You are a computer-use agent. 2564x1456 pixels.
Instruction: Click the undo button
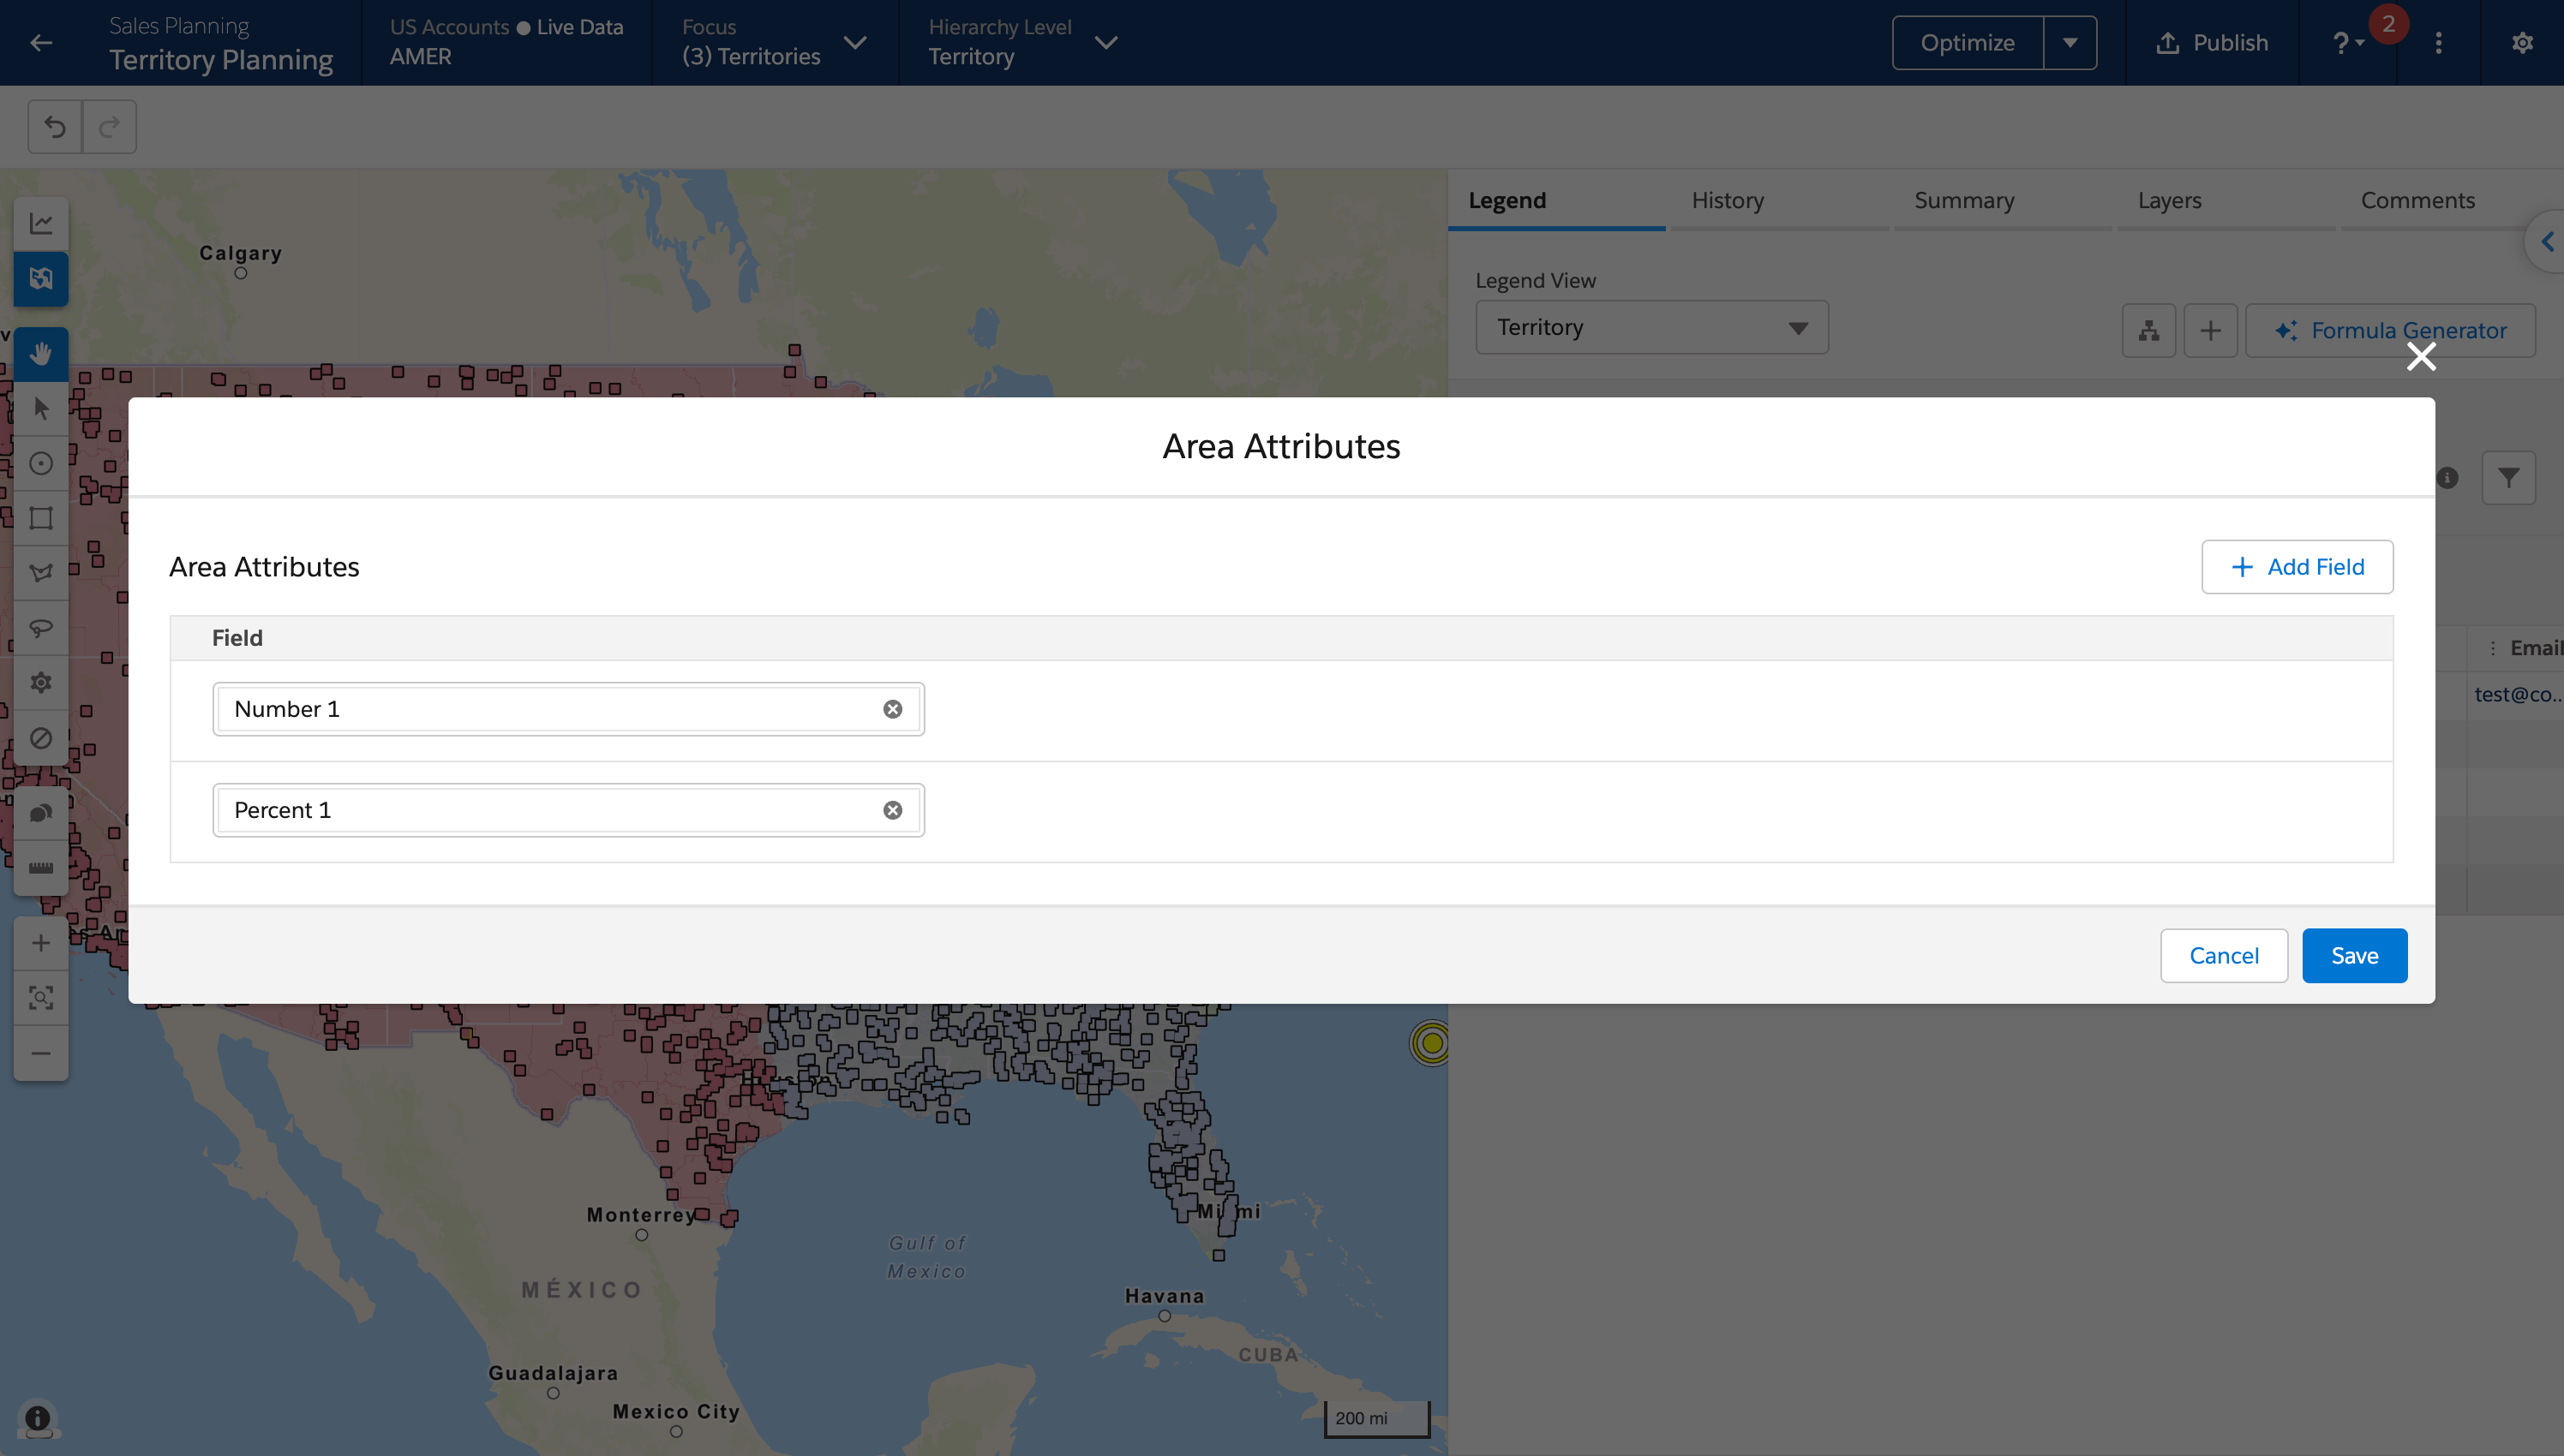(x=55, y=127)
